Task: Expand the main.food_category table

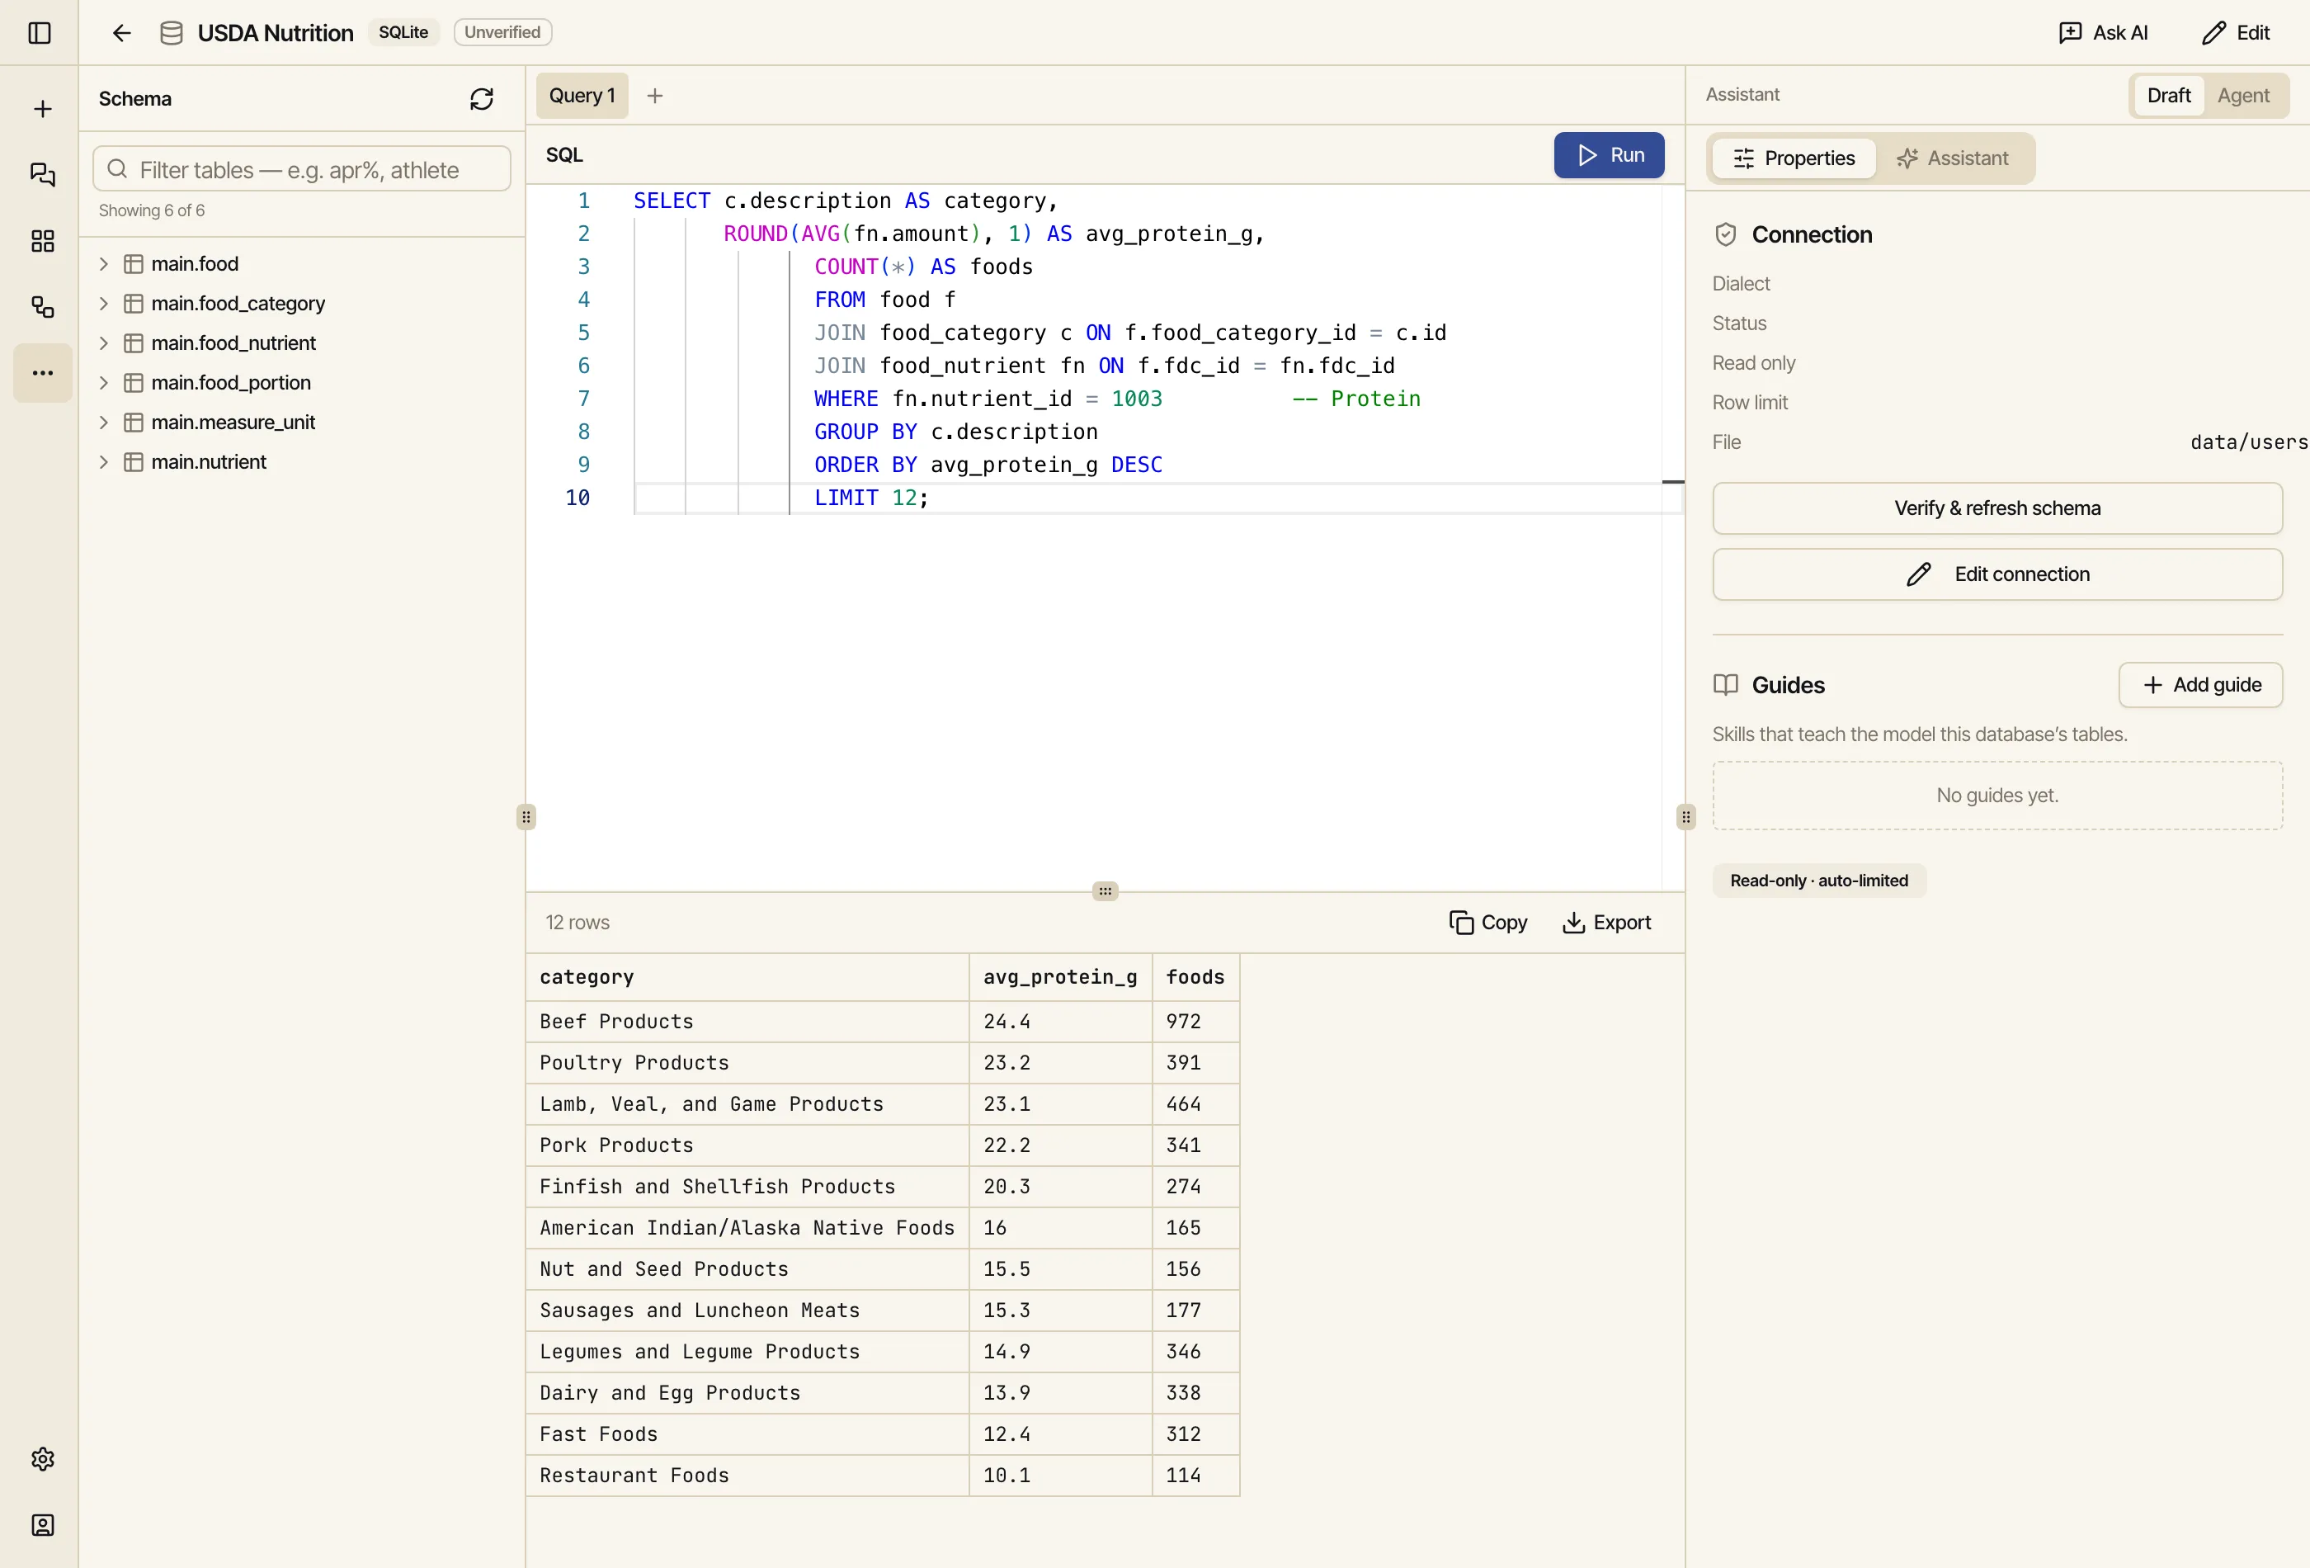Action: (x=103, y=303)
